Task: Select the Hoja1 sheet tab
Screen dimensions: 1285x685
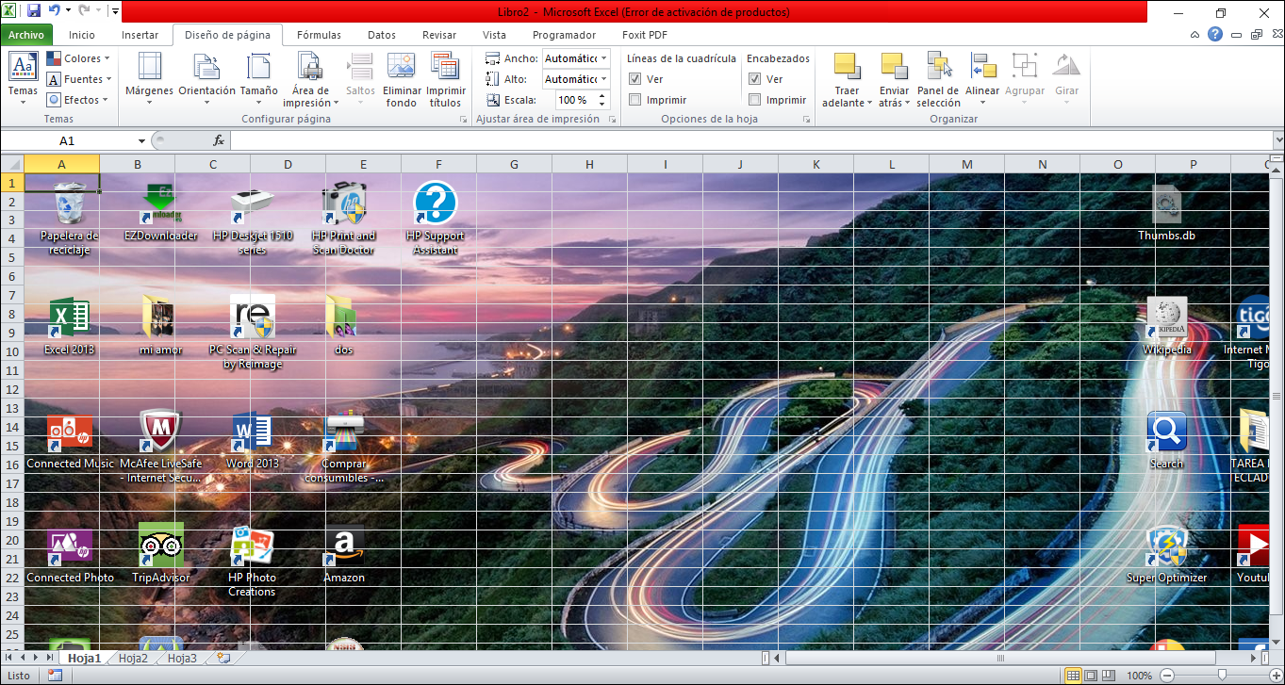Action: click(84, 659)
